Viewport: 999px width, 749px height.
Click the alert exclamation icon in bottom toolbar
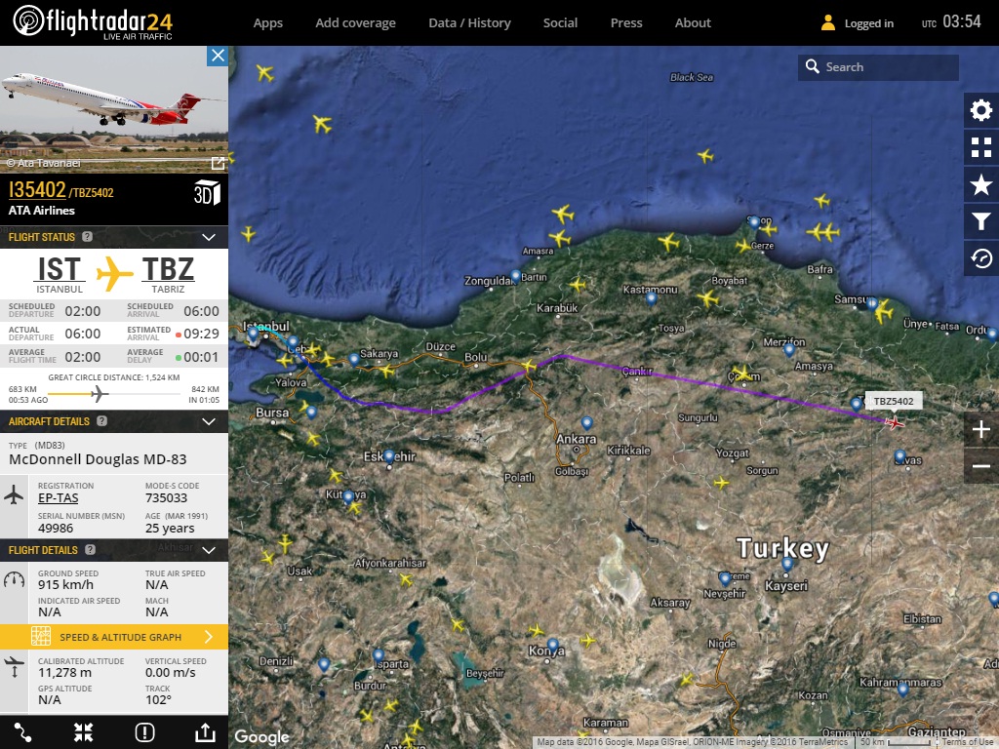[144, 732]
